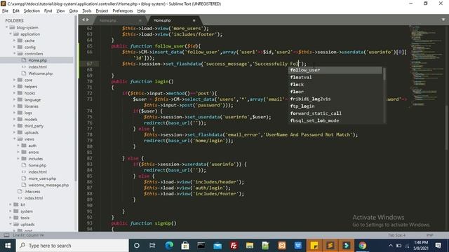Viewport: 449px width, 252px height.
Task: Change PHP syntax in status bar
Action: click(430, 235)
